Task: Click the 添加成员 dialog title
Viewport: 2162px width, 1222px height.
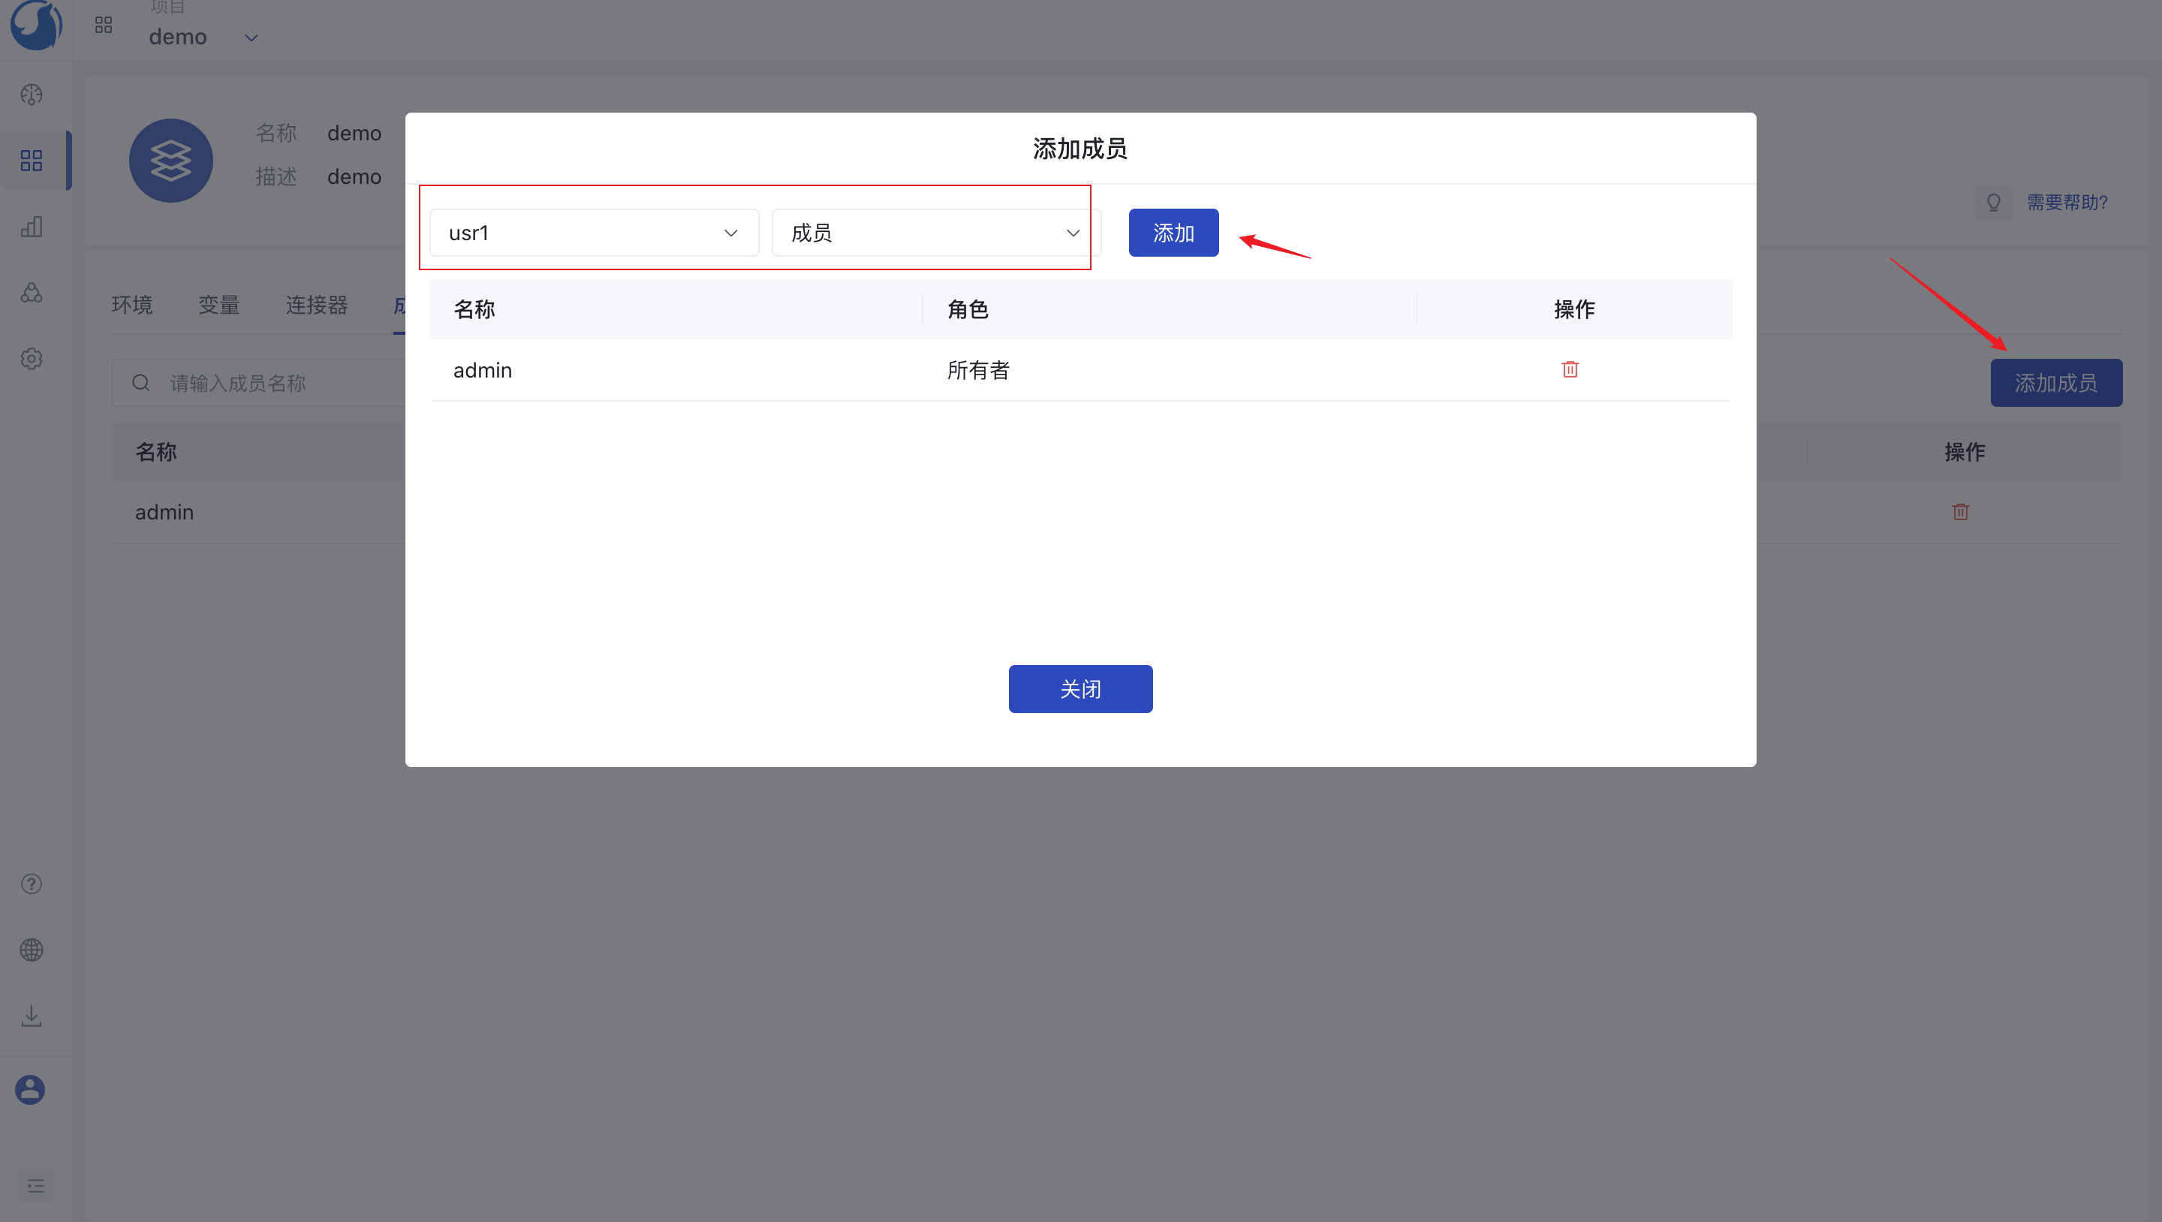Action: (1080, 149)
